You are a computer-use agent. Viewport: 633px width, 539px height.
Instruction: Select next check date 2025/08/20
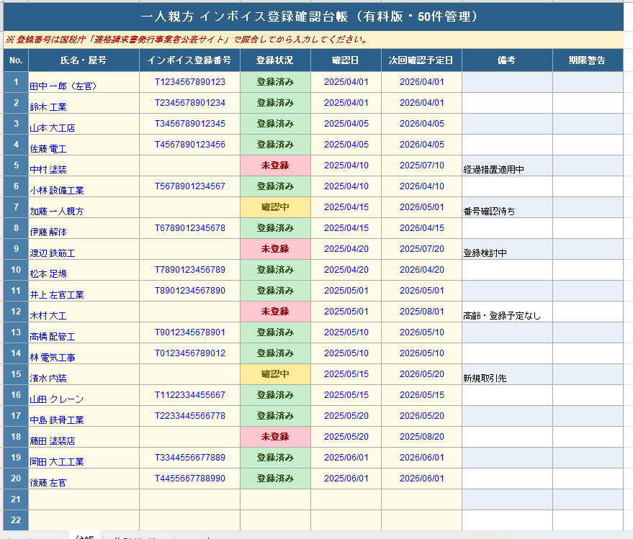(x=421, y=437)
